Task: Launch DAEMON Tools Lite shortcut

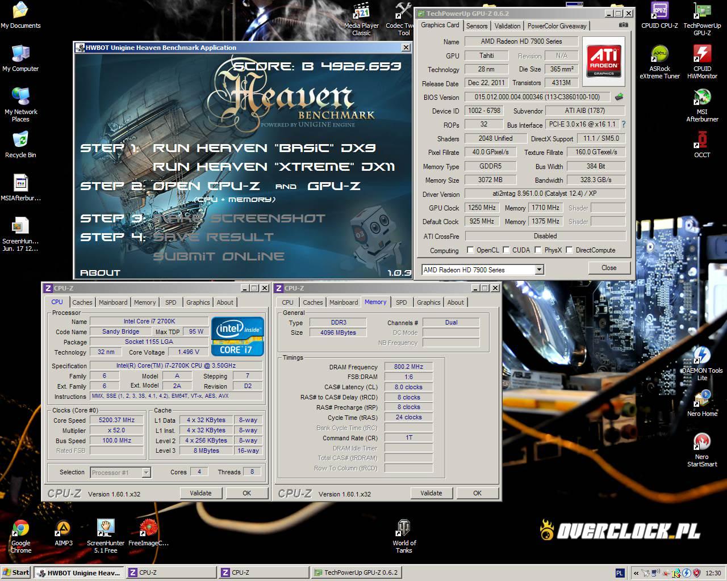Action: (x=702, y=364)
